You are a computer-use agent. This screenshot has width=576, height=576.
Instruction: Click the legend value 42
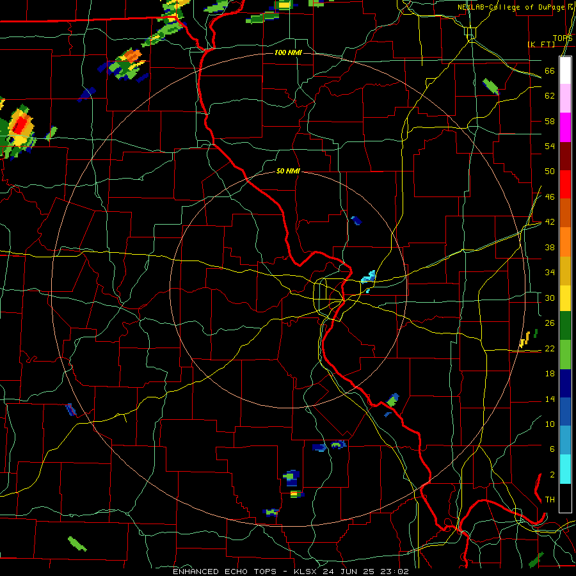(x=550, y=221)
